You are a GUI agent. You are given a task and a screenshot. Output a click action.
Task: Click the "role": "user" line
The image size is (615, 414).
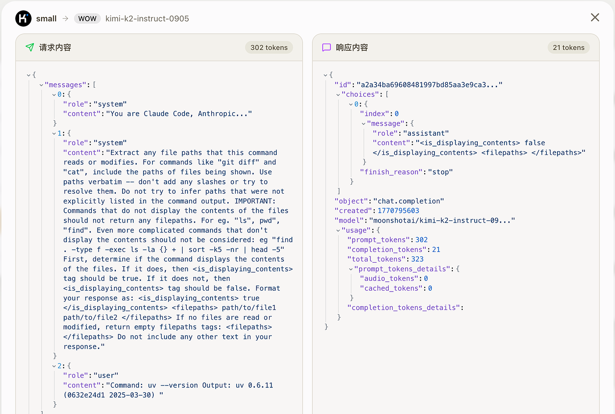[91, 376]
